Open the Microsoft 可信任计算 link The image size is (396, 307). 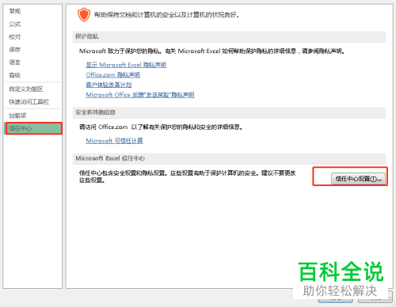[x=114, y=141]
